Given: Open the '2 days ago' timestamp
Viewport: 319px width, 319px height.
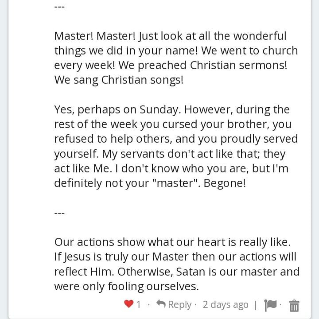Looking at the screenshot, I should tap(226, 304).
